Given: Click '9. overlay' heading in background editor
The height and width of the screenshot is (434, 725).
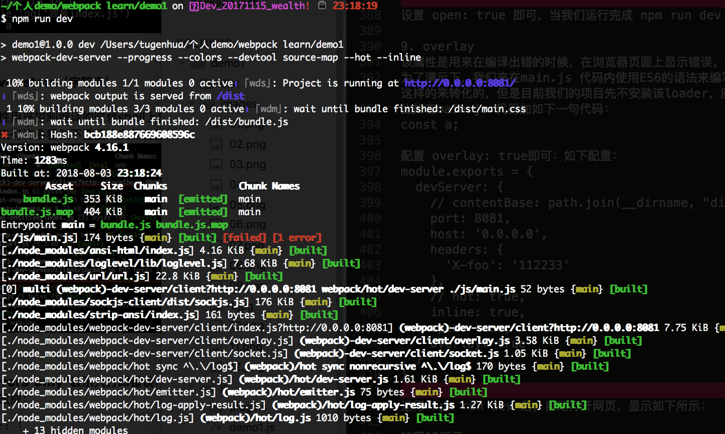Looking at the screenshot, I should click(x=437, y=46).
